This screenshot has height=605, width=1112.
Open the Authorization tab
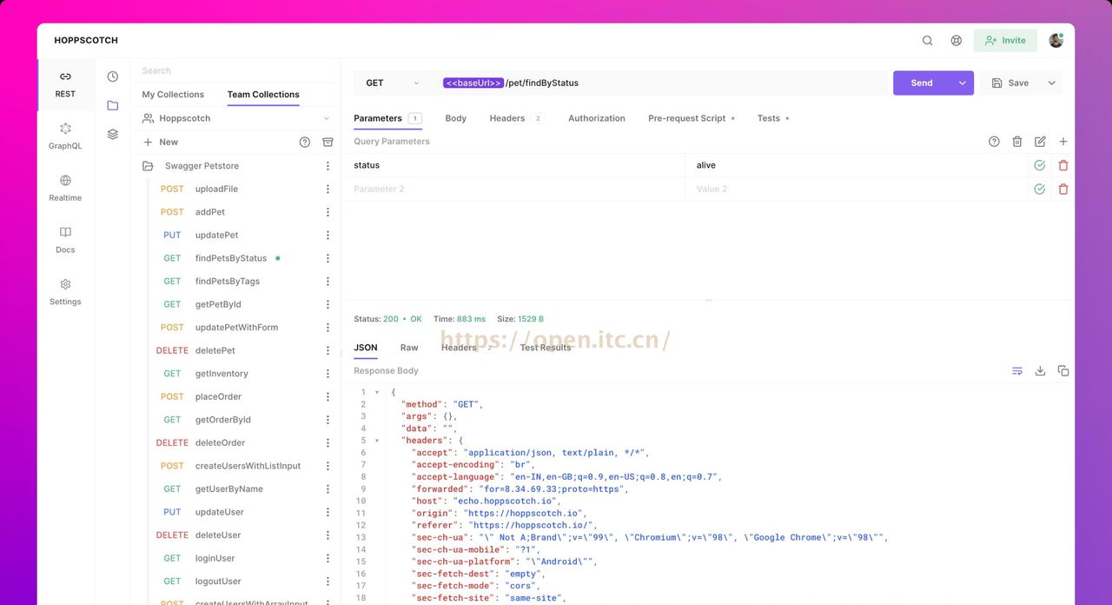pos(596,118)
